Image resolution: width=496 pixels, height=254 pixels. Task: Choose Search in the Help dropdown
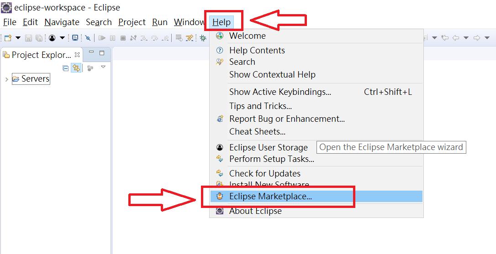coord(317,62)
